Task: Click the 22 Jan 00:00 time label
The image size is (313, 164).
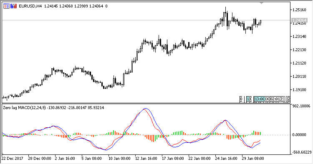Action: click(x=199, y=159)
